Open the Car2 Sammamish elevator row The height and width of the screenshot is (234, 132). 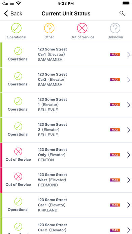66,80
